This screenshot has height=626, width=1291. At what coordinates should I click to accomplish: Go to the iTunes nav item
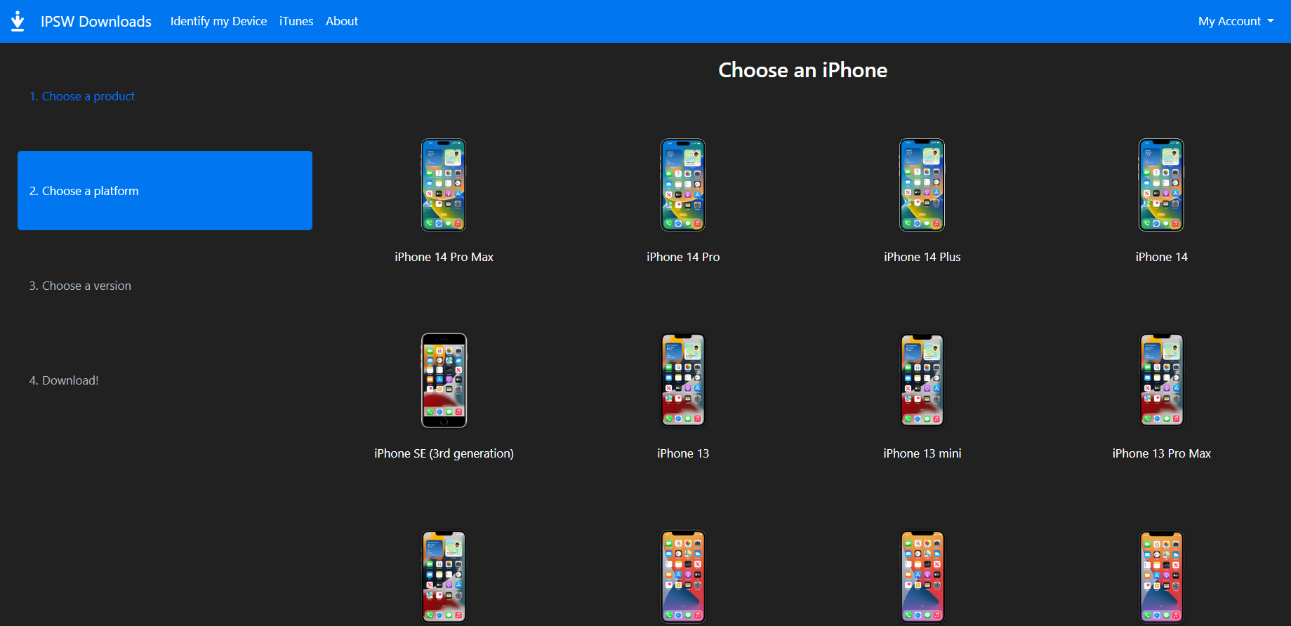(x=296, y=21)
